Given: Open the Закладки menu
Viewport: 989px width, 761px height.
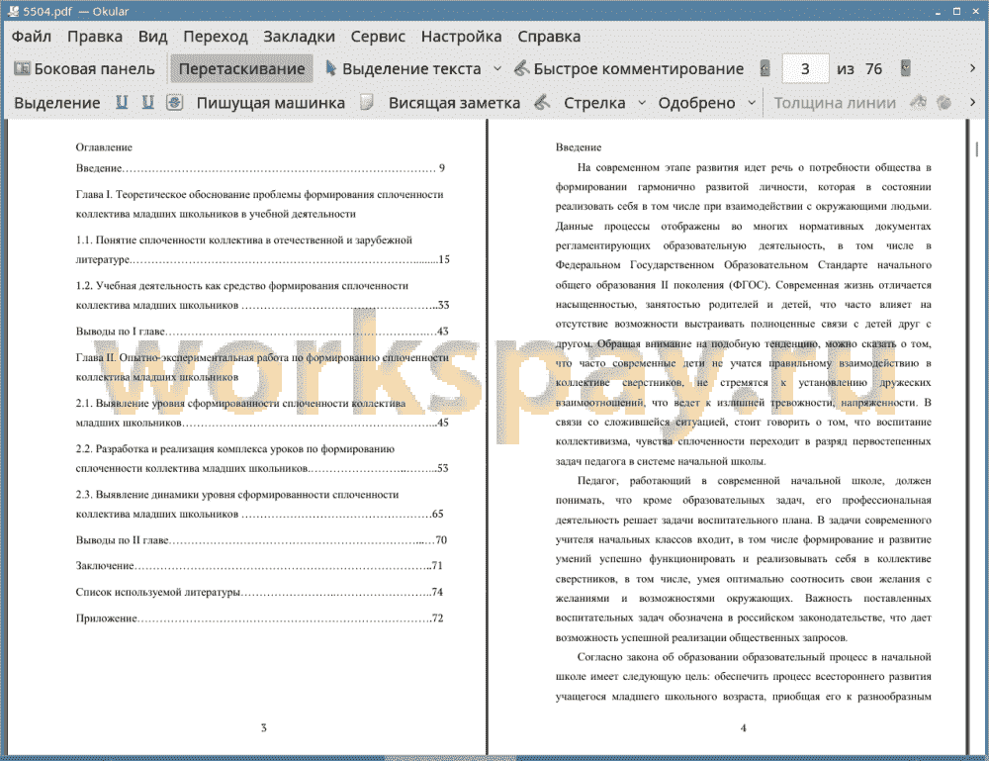Looking at the screenshot, I should coord(299,37).
